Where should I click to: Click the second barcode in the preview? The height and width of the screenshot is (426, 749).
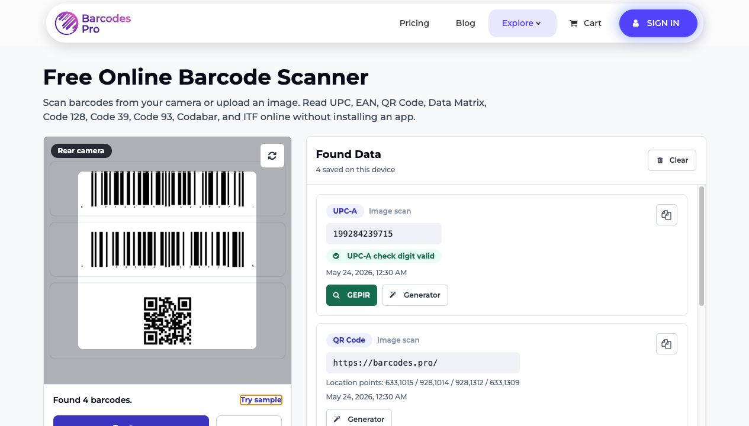click(167, 249)
